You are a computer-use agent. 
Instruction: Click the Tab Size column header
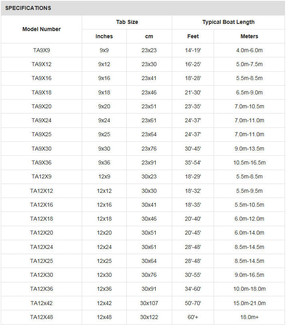(x=127, y=22)
